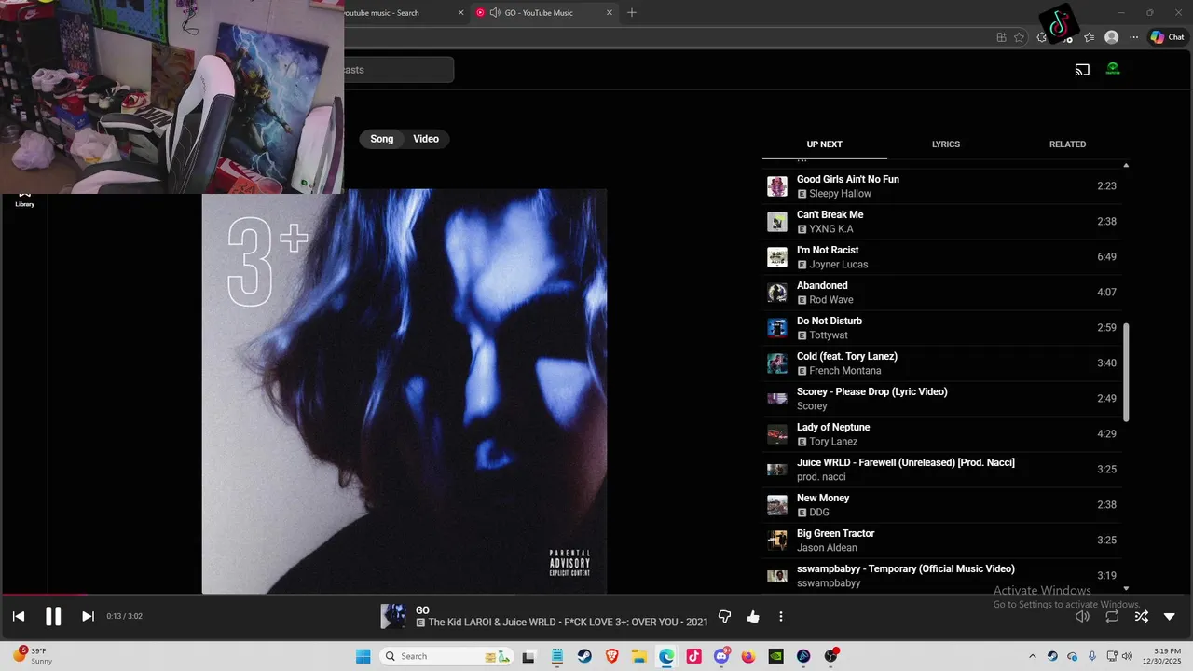Seek along the red song progress bar
Image resolution: width=1193 pixels, height=671 pixels.
[x=43, y=594]
